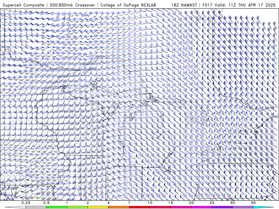
Task: Click the red legend segment between 7 and 10
Action: pos(139,207)
